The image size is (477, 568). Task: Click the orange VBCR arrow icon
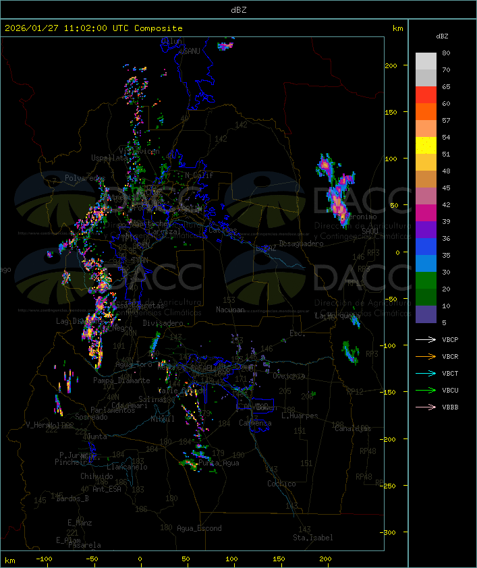[x=426, y=357]
